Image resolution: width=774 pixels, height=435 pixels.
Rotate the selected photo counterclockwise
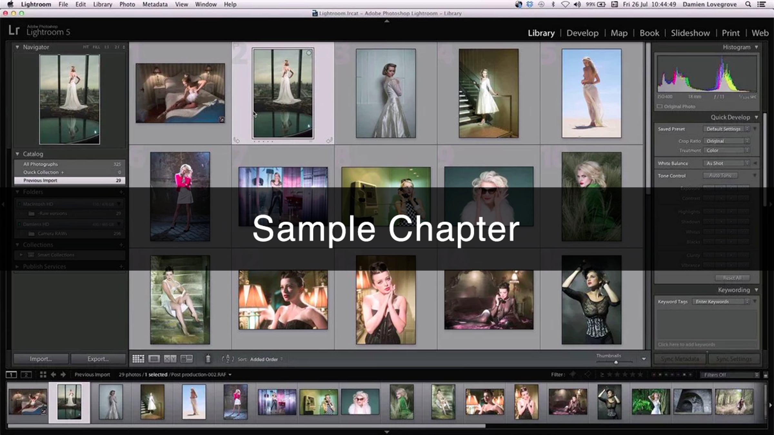click(236, 140)
